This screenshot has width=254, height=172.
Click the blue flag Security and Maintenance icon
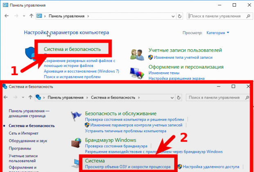point(76,116)
